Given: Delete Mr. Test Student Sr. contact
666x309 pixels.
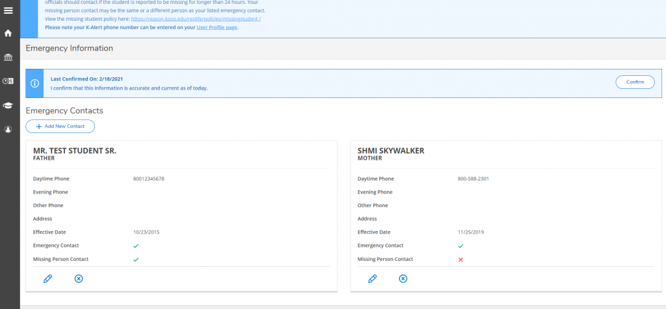Looking at the screenshot, I should click(x=79, y=278).
